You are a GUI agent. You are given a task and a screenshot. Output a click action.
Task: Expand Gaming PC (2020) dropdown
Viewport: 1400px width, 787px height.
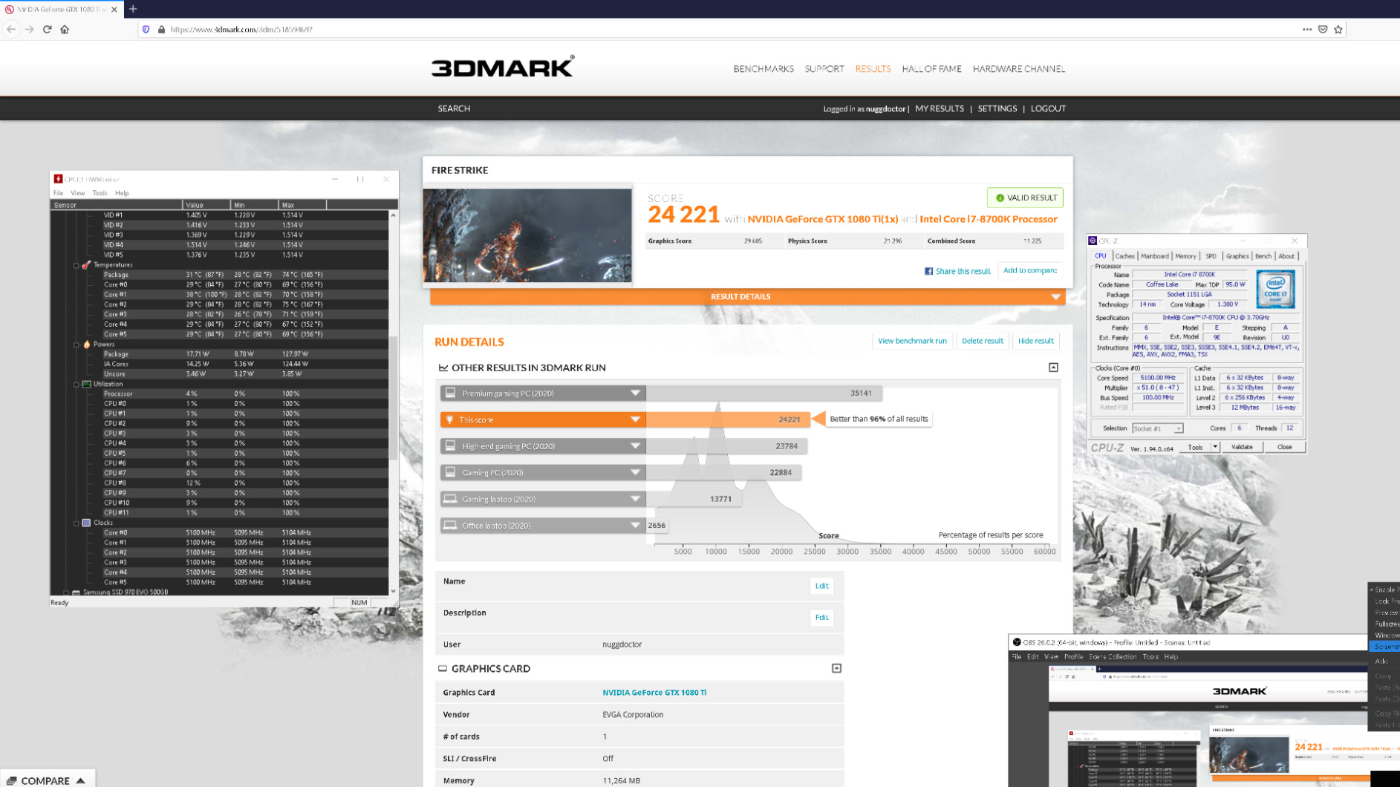[635, 472]
